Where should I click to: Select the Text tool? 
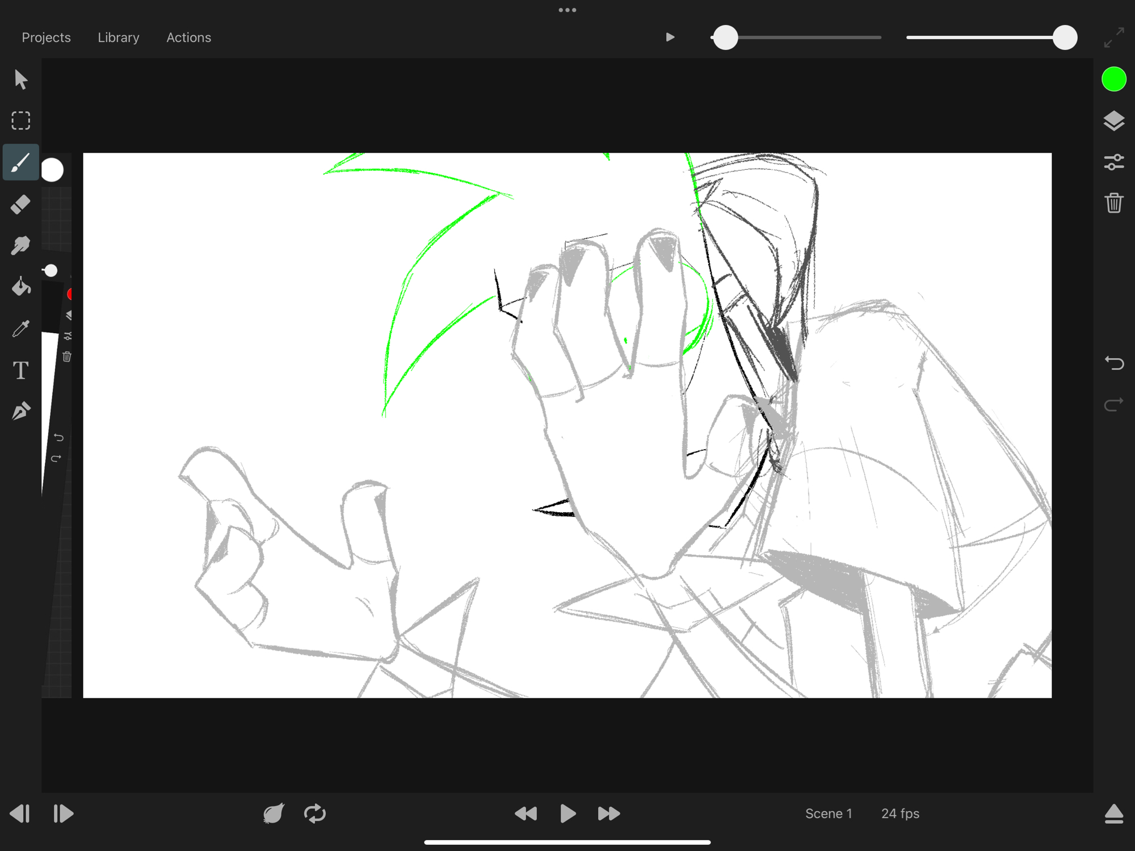(x=21, y=370)
